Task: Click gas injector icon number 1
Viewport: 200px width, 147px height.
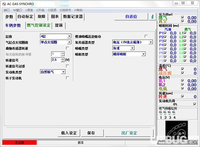Action: (161, 113)
